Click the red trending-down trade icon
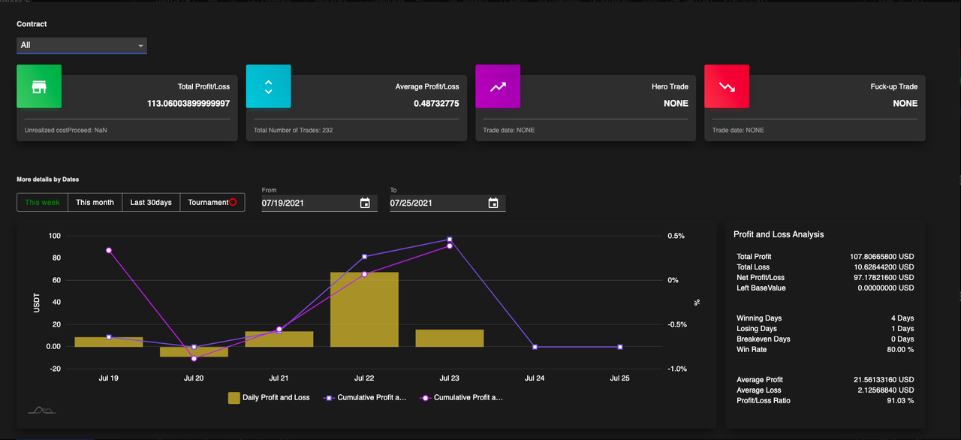 pyautogui.click(x=727, y=86)
